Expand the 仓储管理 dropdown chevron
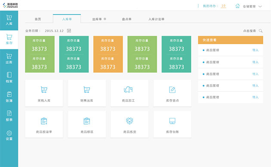Image resolution: width=271 pixels, height=167 pixels. 260,6
